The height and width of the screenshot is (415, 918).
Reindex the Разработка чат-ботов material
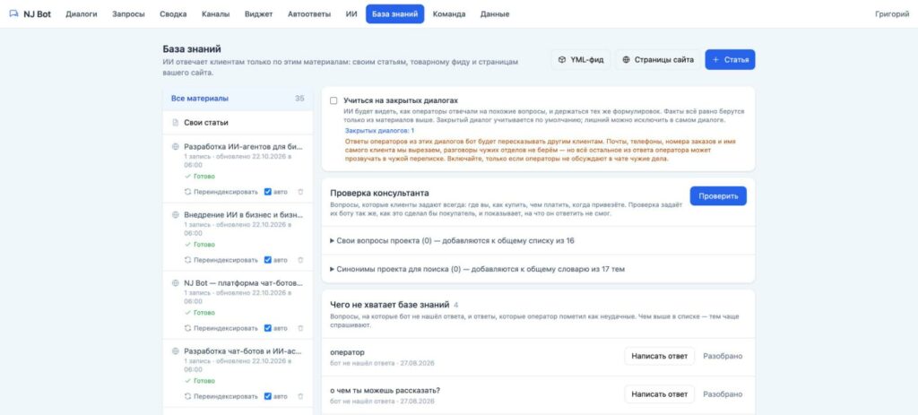click(221, 396)
